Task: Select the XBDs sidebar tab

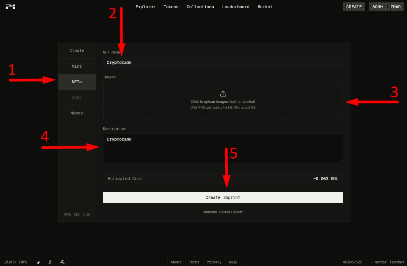Action: [x=77, y=97]
